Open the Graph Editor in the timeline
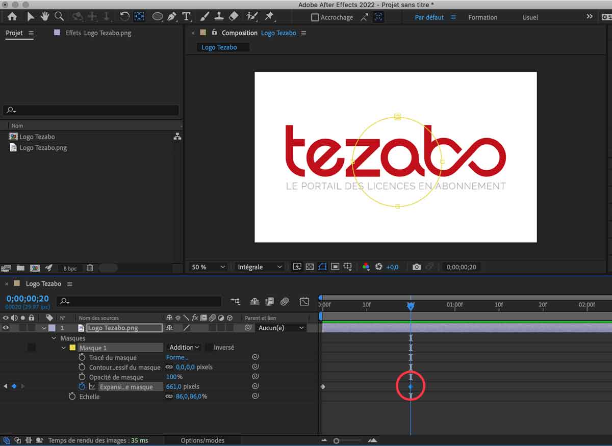 304,301
